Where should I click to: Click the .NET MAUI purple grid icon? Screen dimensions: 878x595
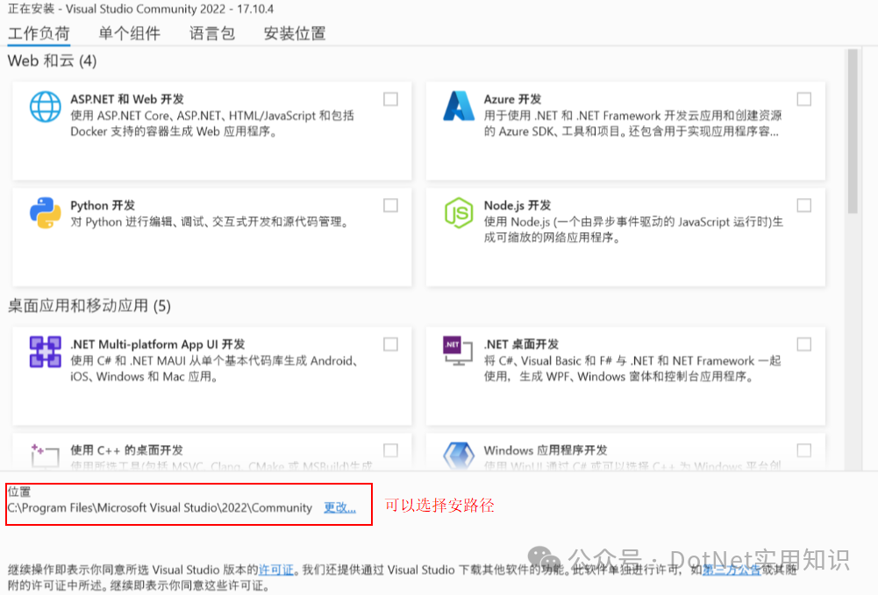coord(46,351)
